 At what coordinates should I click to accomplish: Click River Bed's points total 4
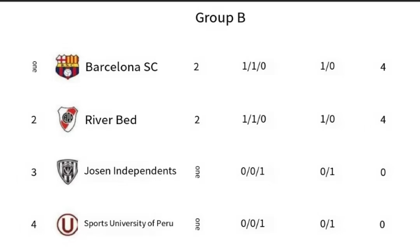[x=383, y=120]
